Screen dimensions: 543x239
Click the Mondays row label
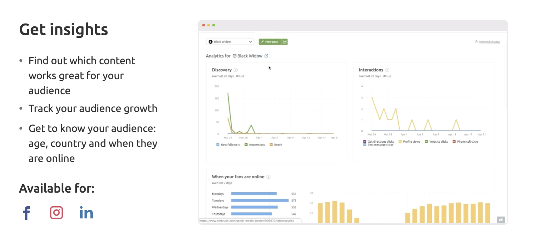click(x=218, y=194)
